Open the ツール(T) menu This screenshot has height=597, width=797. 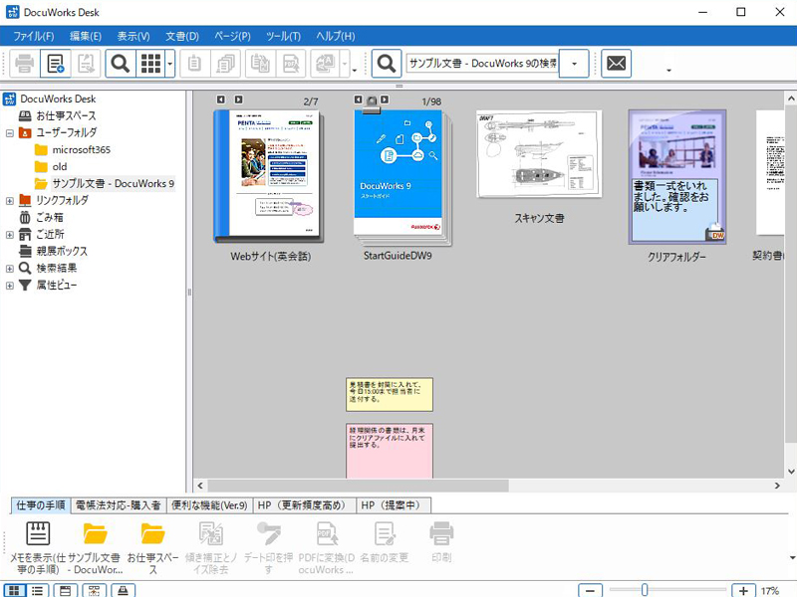click(283, 36)
